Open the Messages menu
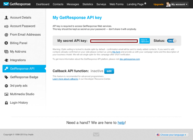This screenshot has width=193, height=140. (x=73, y=4)
